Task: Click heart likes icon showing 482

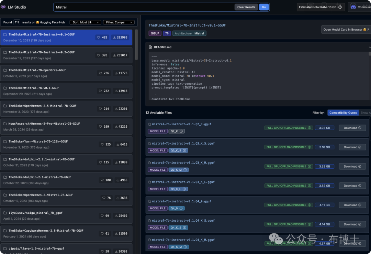Action: click(99, 38)
